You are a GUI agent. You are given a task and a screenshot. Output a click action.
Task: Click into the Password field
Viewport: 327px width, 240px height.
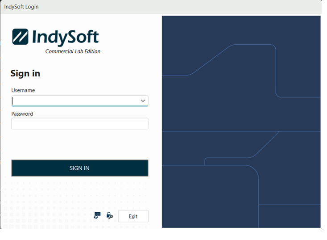pos(80,123)
